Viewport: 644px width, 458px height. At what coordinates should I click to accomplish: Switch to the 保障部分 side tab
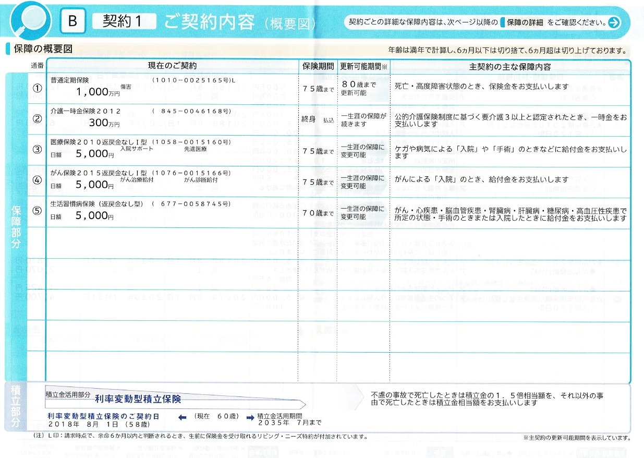[x=16, y=225]
